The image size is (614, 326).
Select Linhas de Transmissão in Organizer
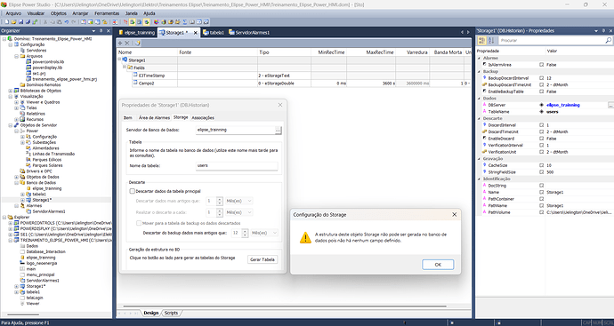pos(53,154)
